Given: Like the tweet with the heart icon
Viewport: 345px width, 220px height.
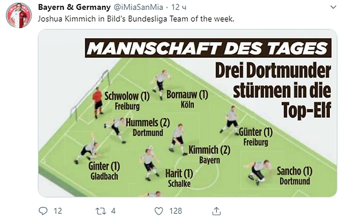Looking at the screenshot, I should (x=159, y=211).
